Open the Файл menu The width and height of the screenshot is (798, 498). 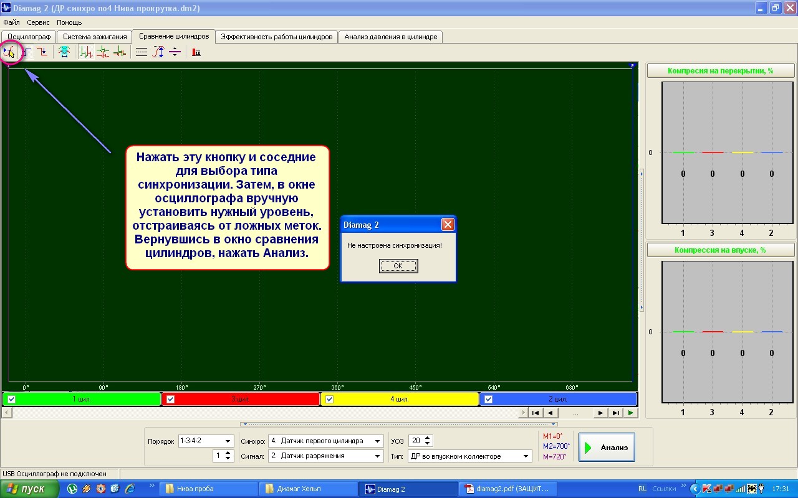tap(11, 22)
